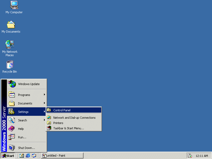Image resolution: width=212 pixels, height=159 pixels.
Task: Click the Windows Update globe icon
Action: coord(12,84)
